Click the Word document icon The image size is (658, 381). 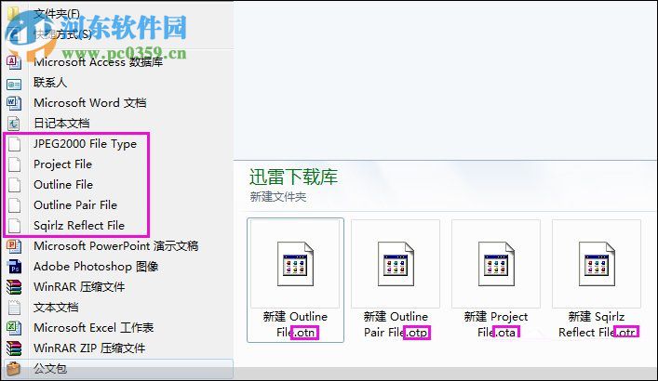(13, 103)
